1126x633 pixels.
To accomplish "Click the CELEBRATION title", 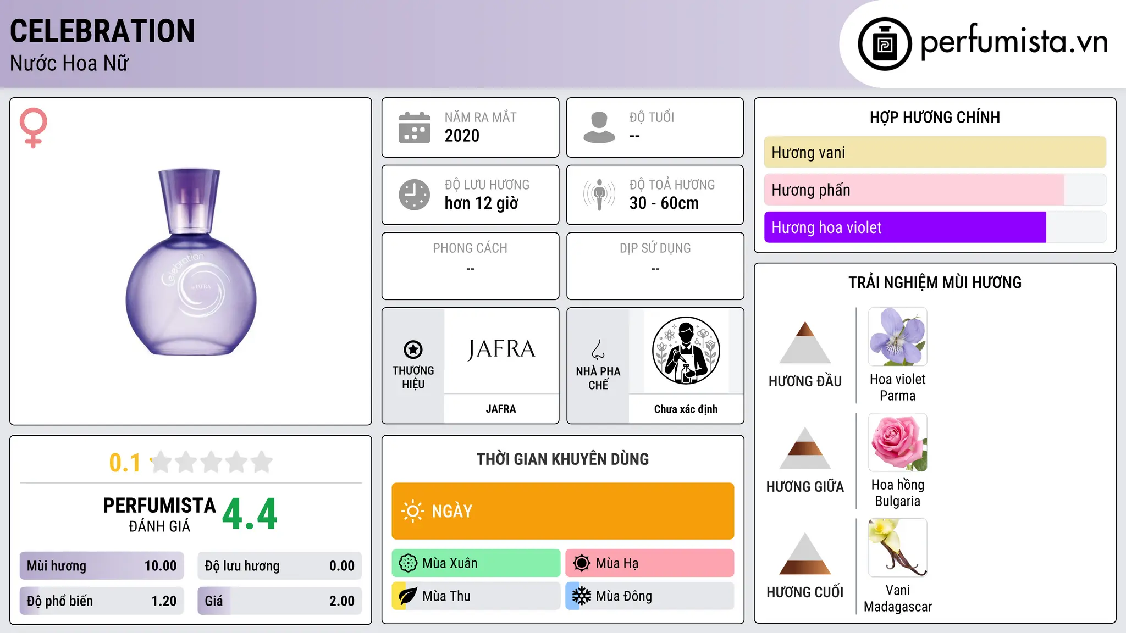I will [x=102, y=31].
